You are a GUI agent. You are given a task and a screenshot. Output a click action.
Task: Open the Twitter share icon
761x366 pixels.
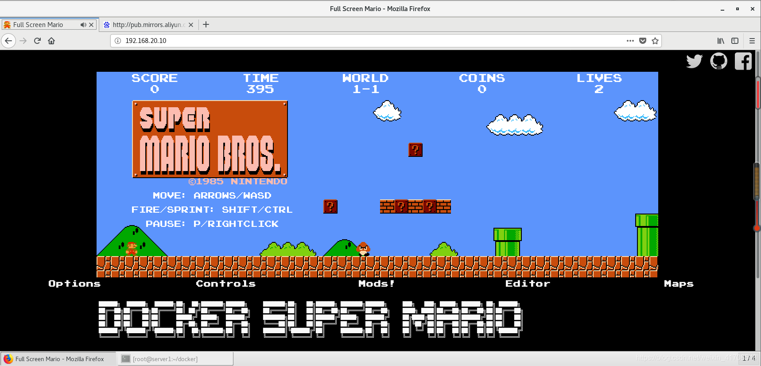(x=694, y=61)
